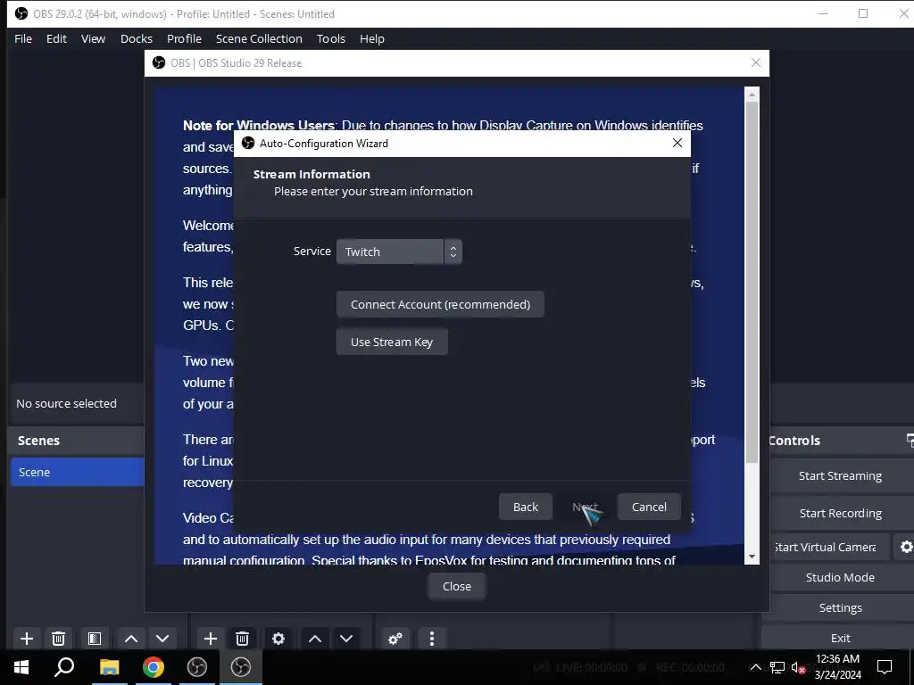Viewport: 914px width, 685px height.
Task: Click the Service combo box arrows
Action: point(453,252)
